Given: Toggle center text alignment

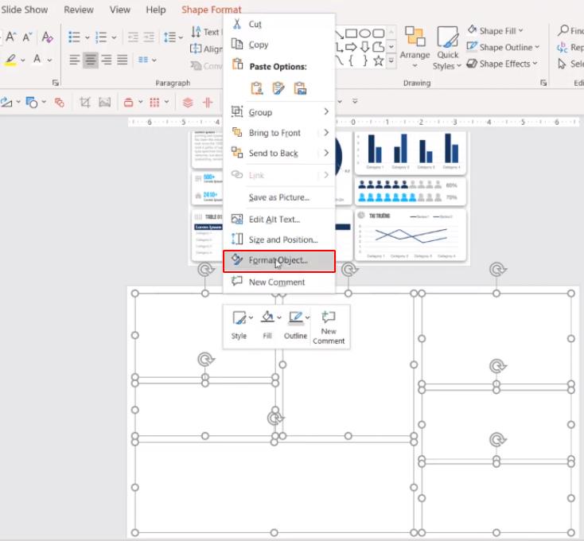Looking at the screenshot, I should click(x=91, y=60).
